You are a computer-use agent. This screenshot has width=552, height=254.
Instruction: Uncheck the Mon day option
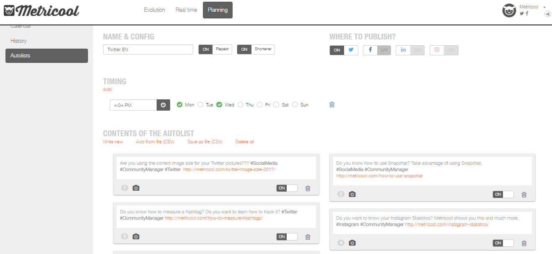pyautogui.click(x=180, y=105)
